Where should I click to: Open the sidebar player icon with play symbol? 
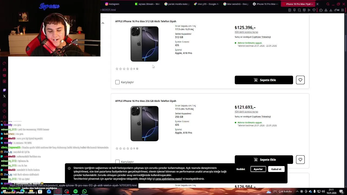(4, 105)
